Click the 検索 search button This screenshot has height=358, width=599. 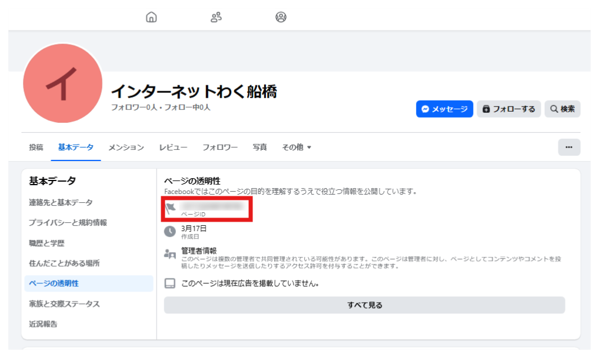(562, 109)
